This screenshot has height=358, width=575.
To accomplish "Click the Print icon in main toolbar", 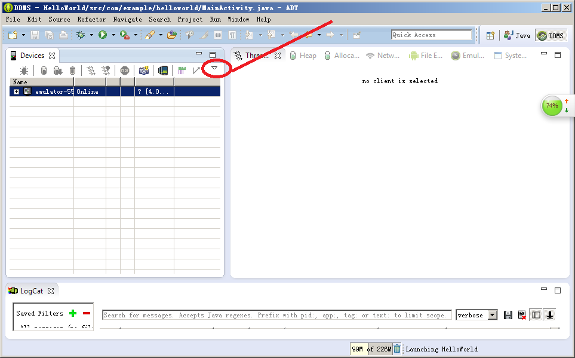I will coord(63,35).
